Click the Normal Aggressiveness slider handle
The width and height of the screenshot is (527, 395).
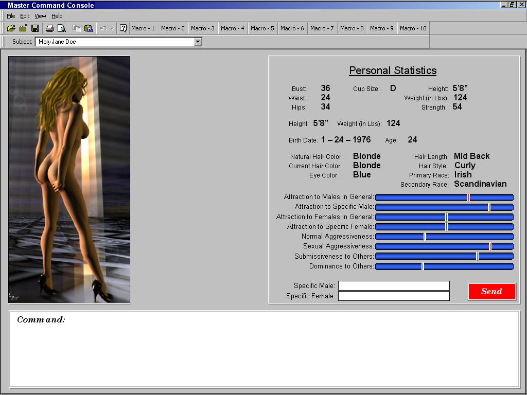pos(425,237)
